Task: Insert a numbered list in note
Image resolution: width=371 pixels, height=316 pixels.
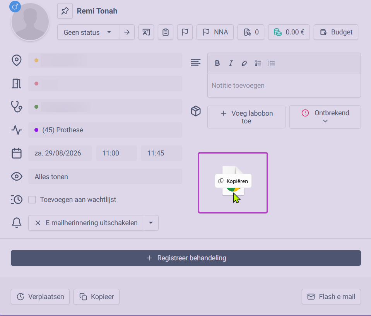Action: point(258,63)
